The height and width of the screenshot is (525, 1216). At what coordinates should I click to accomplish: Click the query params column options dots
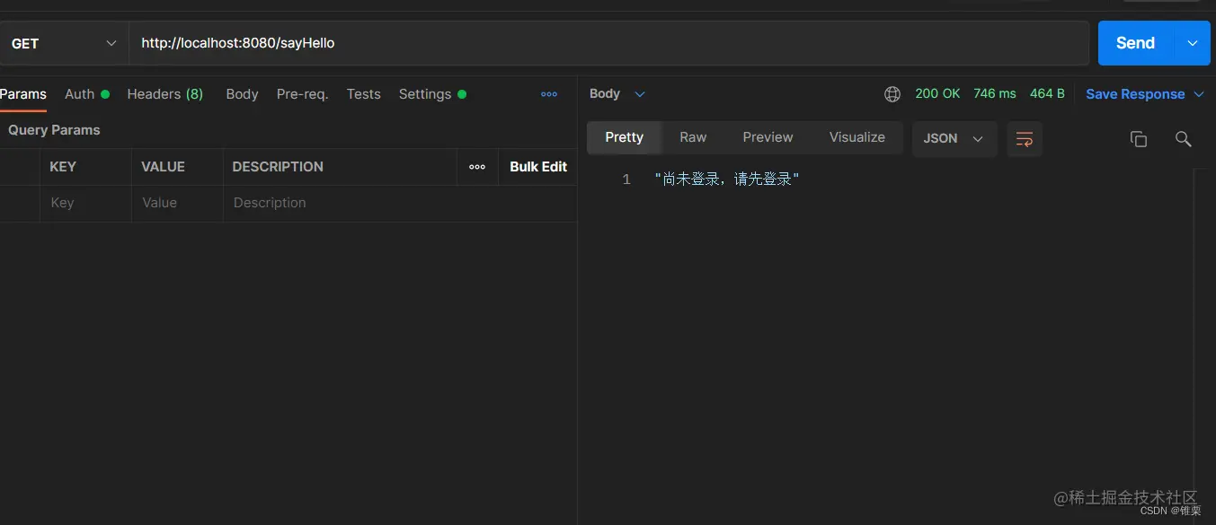pos(477,167)
